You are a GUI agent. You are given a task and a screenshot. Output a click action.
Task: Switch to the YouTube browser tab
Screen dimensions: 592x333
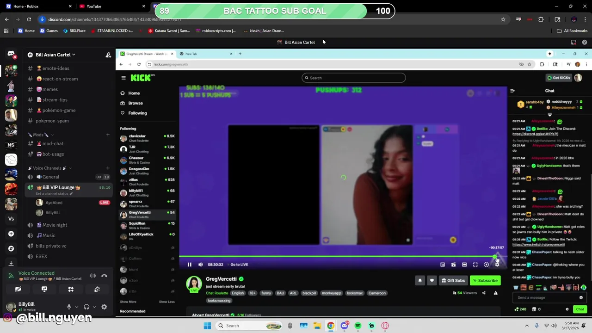(111, 6)
